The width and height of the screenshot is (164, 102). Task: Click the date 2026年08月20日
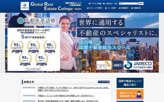coord(29,88)
